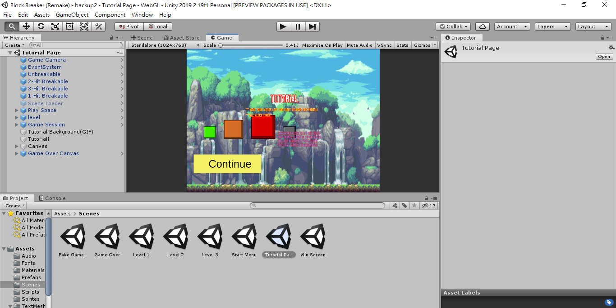The image size is (616, 308).
Task: Open the Collab dropdown button
Action: coord(453,27)
